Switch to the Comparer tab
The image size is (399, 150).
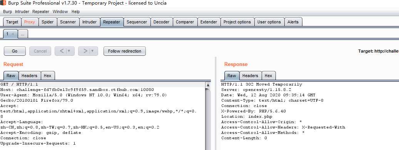185,22
